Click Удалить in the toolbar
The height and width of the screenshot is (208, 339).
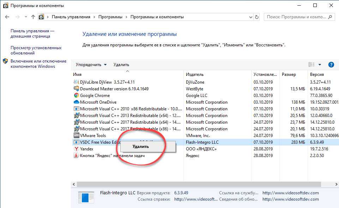coord(121,65)
